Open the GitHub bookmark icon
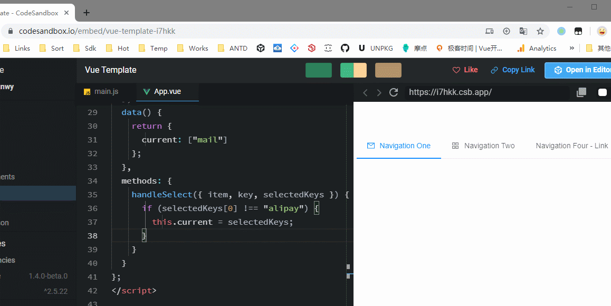This screenshot has width=611, height=306. click(x=345, y=48)
